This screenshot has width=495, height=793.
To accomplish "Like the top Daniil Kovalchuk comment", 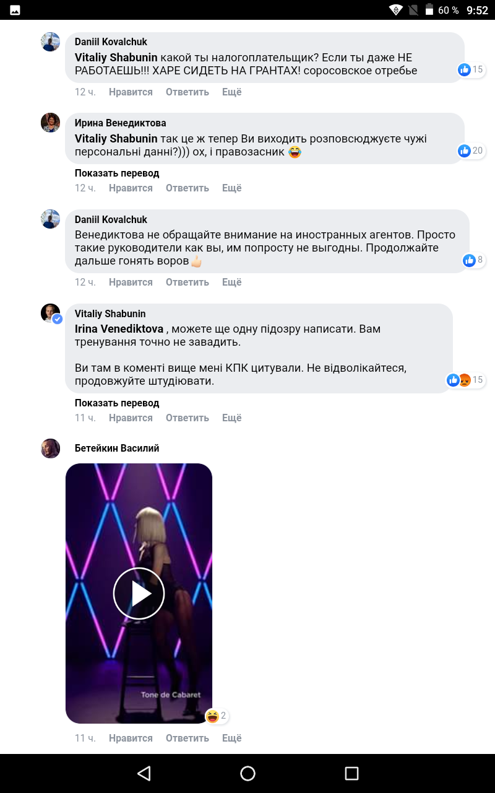I will (x=131, y=92).
